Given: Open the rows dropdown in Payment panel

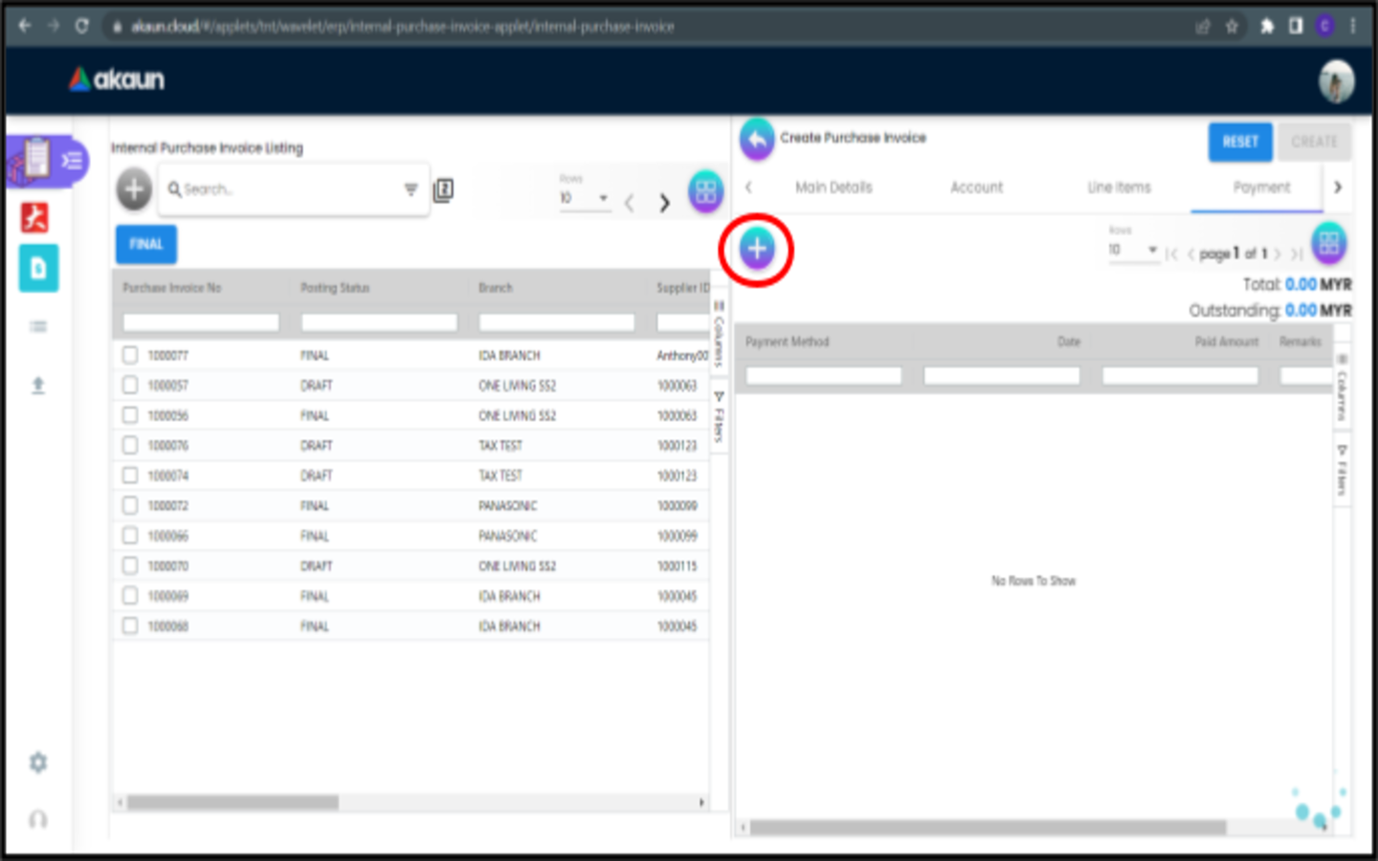Looking at the screenshot, I should [1133, 250].
